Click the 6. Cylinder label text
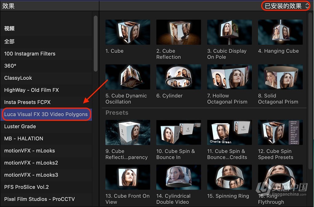The height and width of the screenshot is (207, 314). coord(169,96)
